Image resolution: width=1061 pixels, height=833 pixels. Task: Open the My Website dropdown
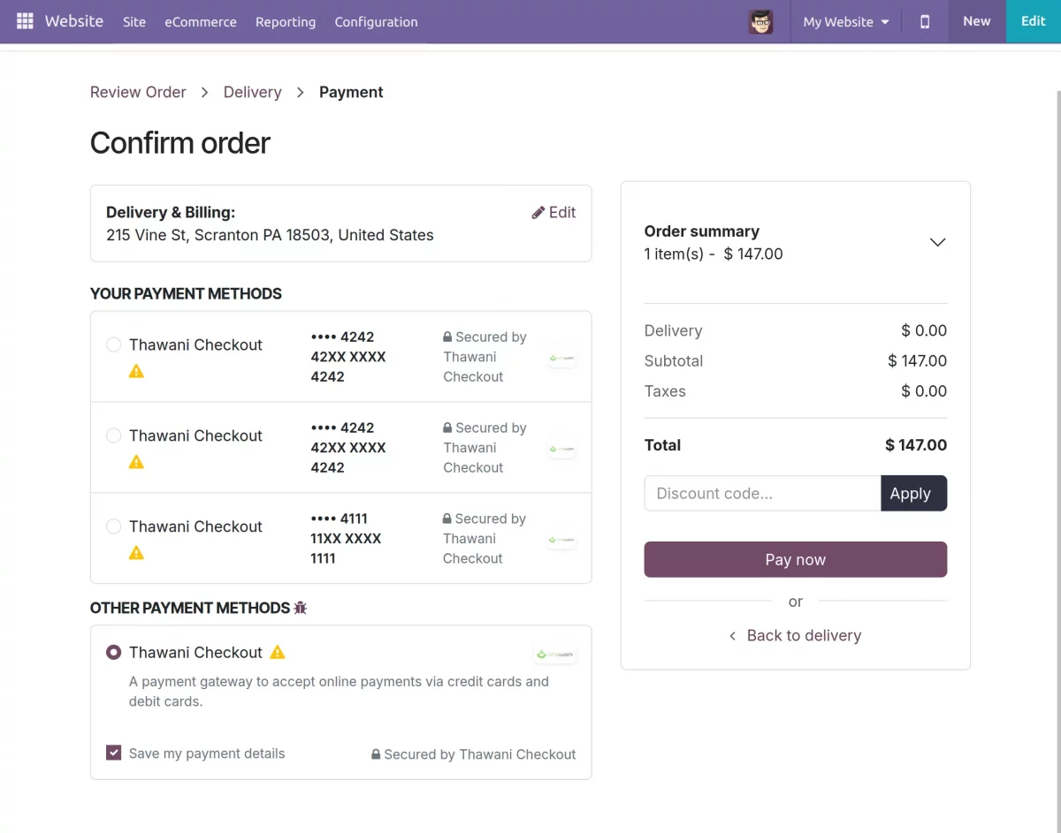[x=844, y=21]
